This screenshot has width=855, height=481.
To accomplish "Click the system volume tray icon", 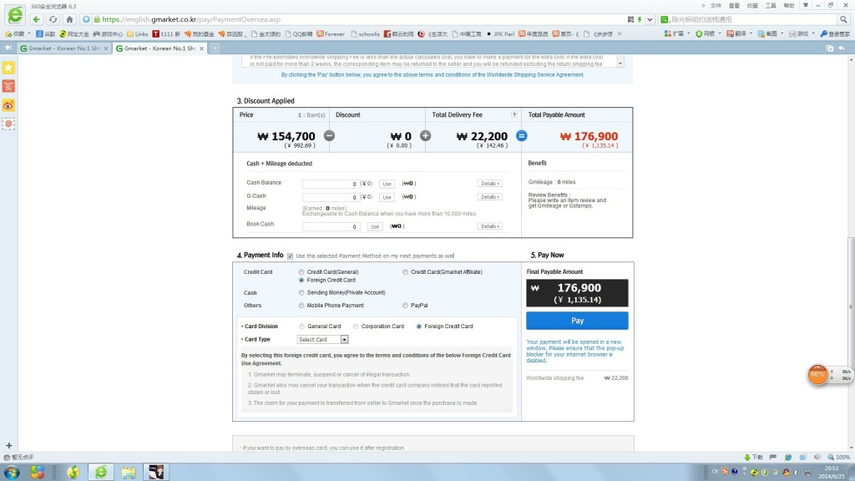I will (x=797, y=473).
